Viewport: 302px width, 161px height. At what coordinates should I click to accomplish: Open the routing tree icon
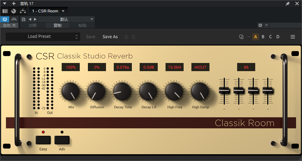23,11
